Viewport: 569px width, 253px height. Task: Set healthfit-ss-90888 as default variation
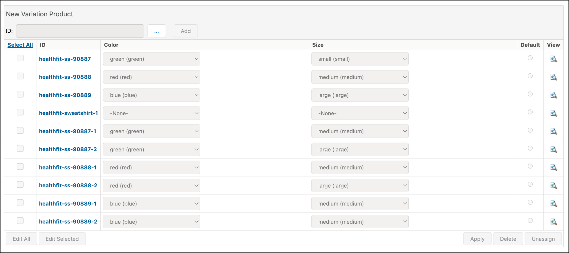(530, 76)
